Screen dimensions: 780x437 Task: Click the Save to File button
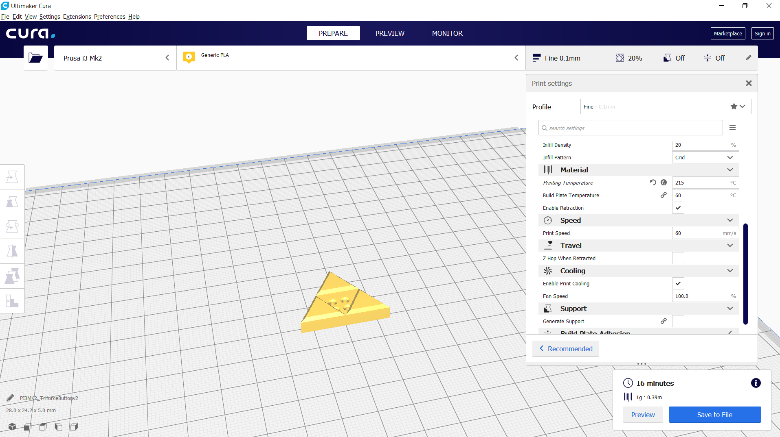pyautogui.click(x=715, y=415)
